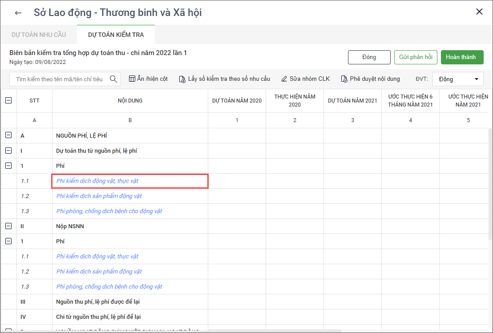Click the search by indicator name field
Image resolution: width=493 pixels, height=333 pixels.
60,79
